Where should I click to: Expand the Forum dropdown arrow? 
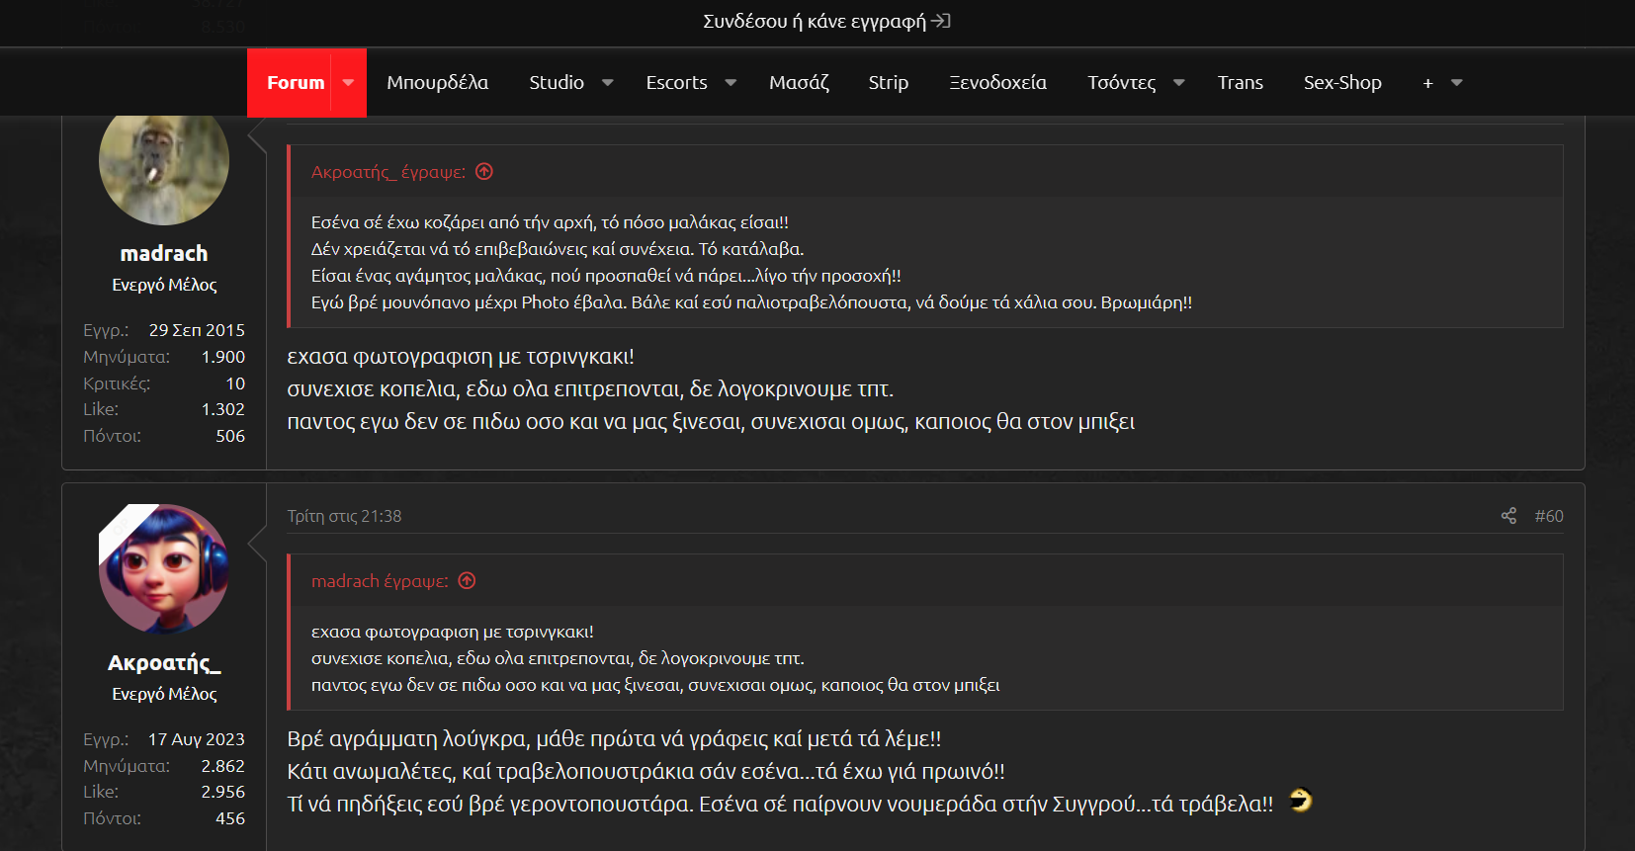tap(348, 83)
